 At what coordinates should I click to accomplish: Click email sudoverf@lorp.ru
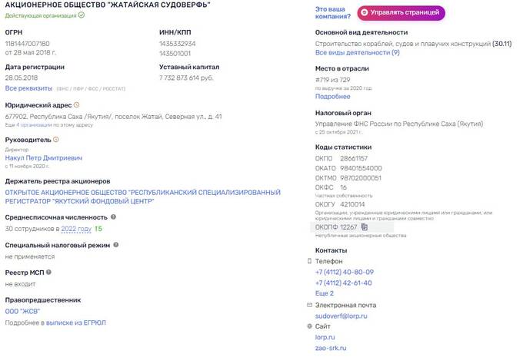tap(341, 316)
